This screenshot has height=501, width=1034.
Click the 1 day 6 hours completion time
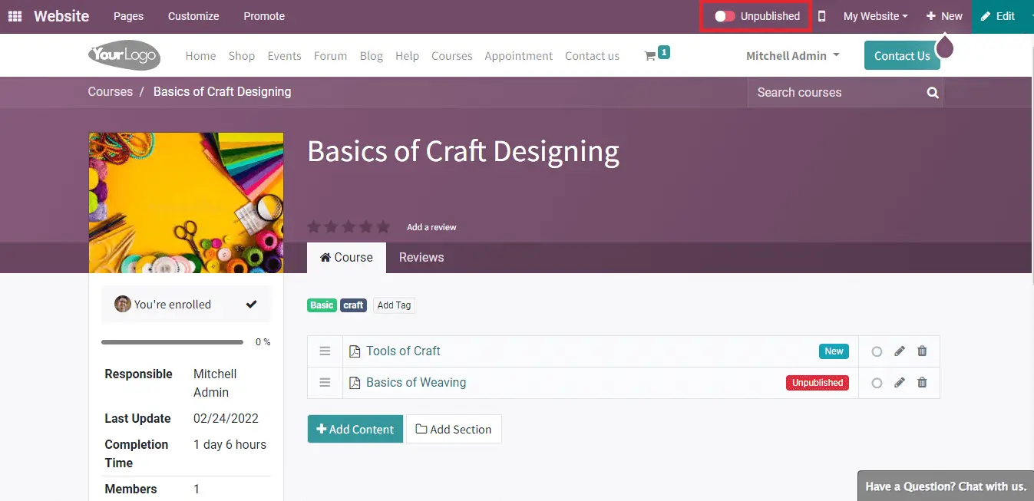230,445
